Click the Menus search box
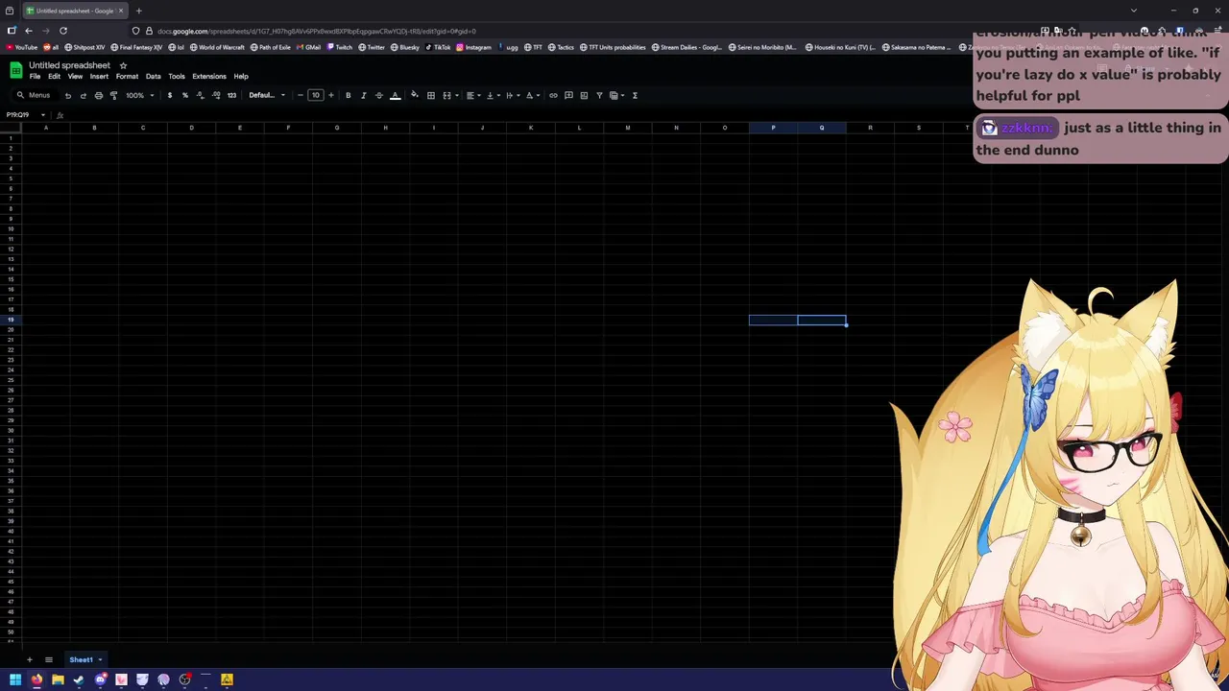 pos(34,95)
